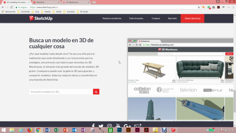The height and width of the screenshot is (133, 236).
Task: Open File Explorer from the taskbar
Action: (x=12, y=130)
